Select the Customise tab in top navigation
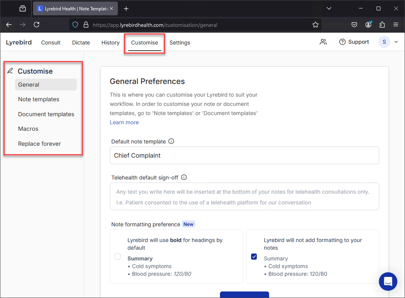Screen dimensions: 405x298 click(x=144, y=43)
